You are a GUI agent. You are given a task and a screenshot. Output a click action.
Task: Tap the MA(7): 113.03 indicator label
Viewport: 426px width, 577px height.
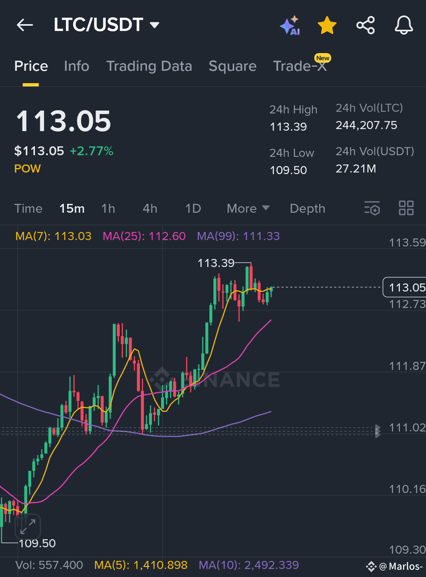coord(53,236)
